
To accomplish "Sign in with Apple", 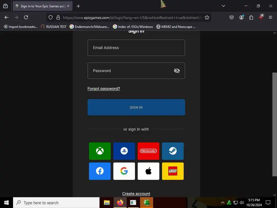I will (x=149, y=171).
